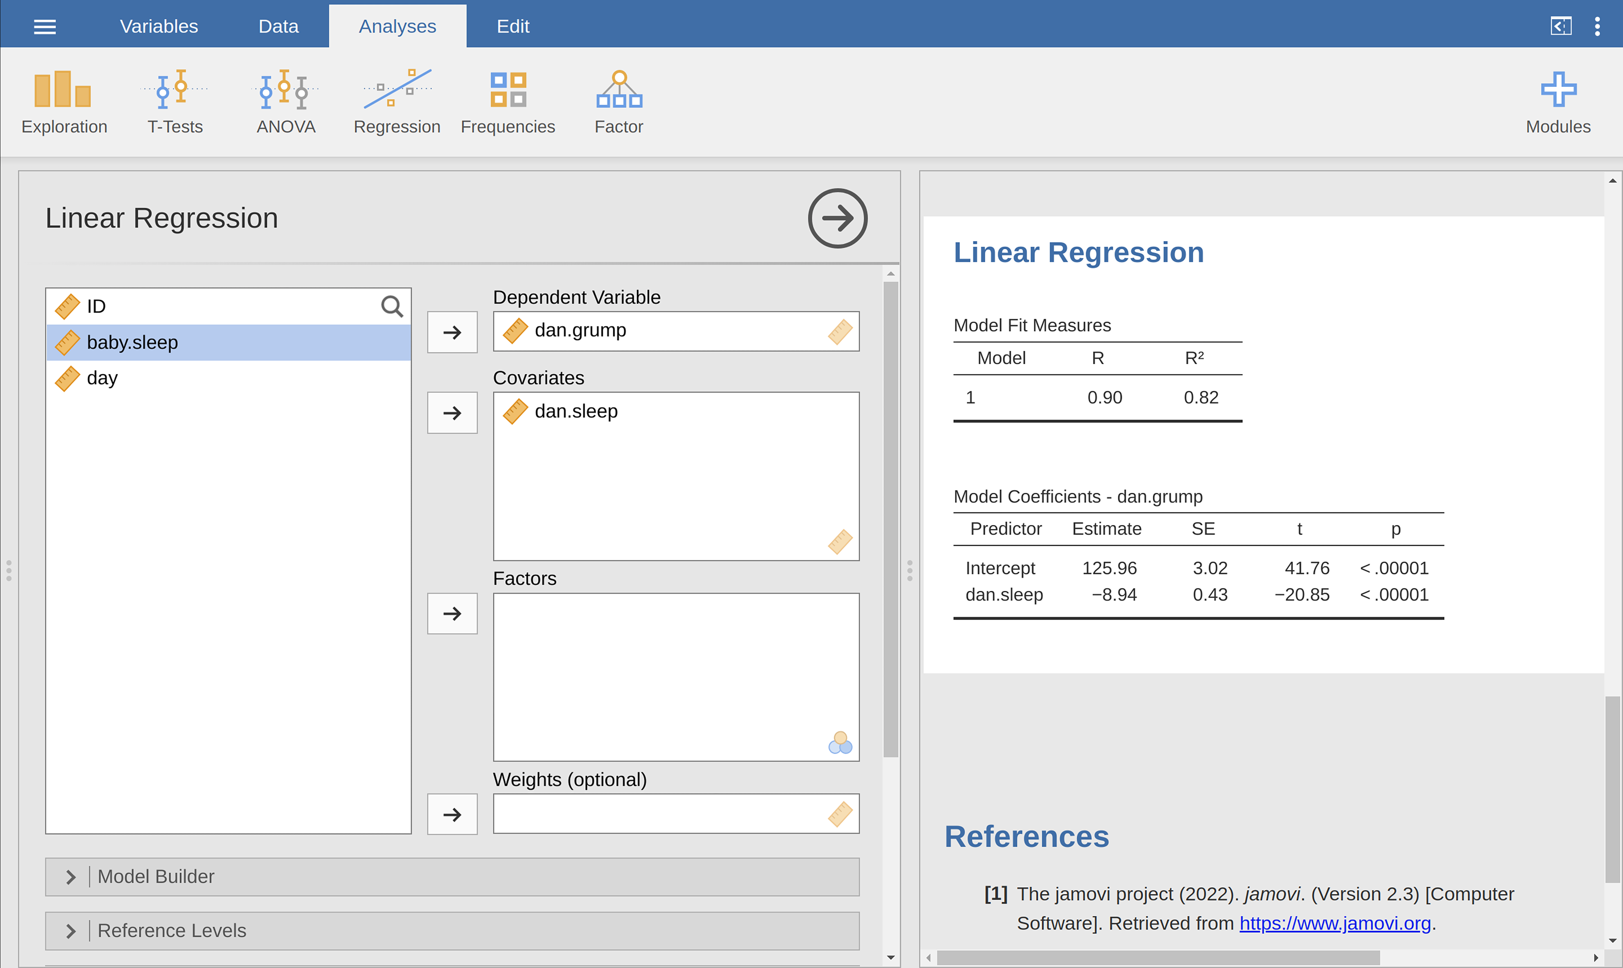The height and width of the screenshot is (968, 1623).
Task: Click the results scroll-up arrow
Action: click(1612, 181)
